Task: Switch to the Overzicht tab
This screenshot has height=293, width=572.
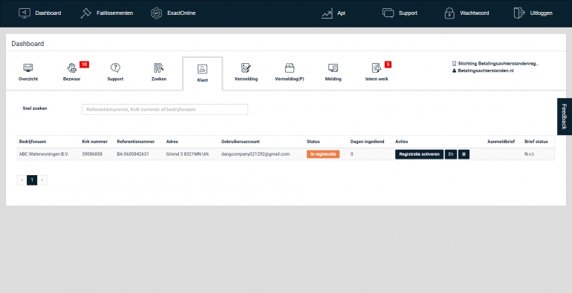Action: click(x=28, y=72)
